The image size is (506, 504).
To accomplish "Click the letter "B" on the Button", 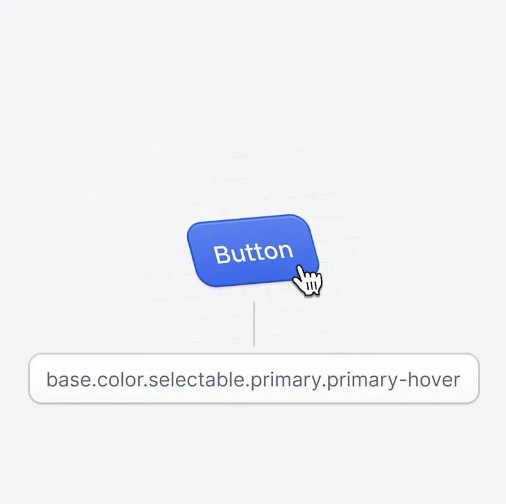I will coord(222,255).
